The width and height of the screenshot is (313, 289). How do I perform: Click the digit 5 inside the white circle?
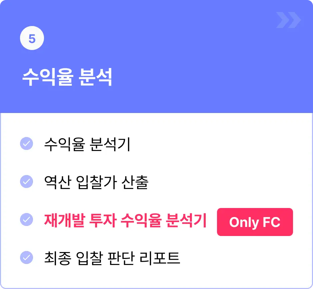[32, 39]
